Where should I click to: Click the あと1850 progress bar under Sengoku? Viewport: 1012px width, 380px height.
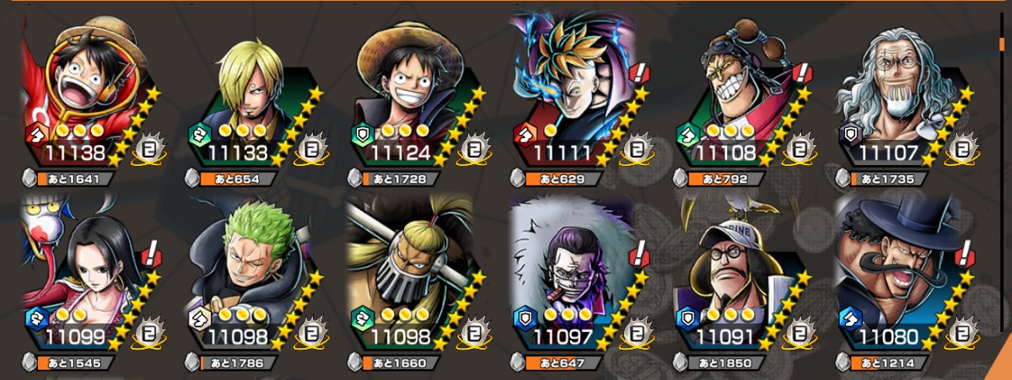coord(730,364)
